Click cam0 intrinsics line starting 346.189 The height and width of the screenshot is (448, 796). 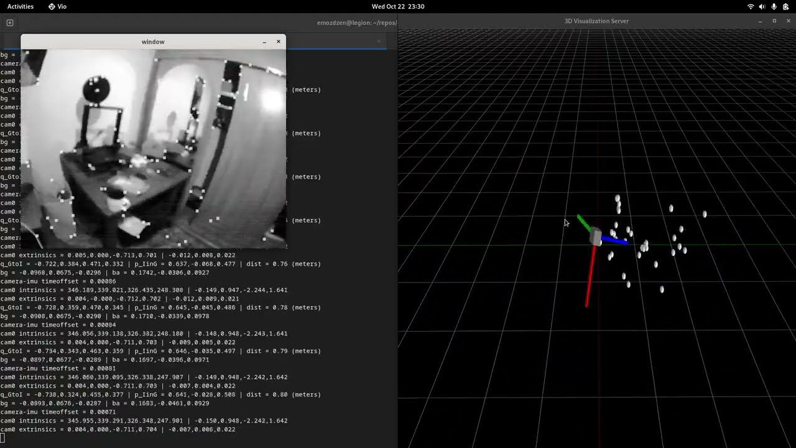(144, 290)
